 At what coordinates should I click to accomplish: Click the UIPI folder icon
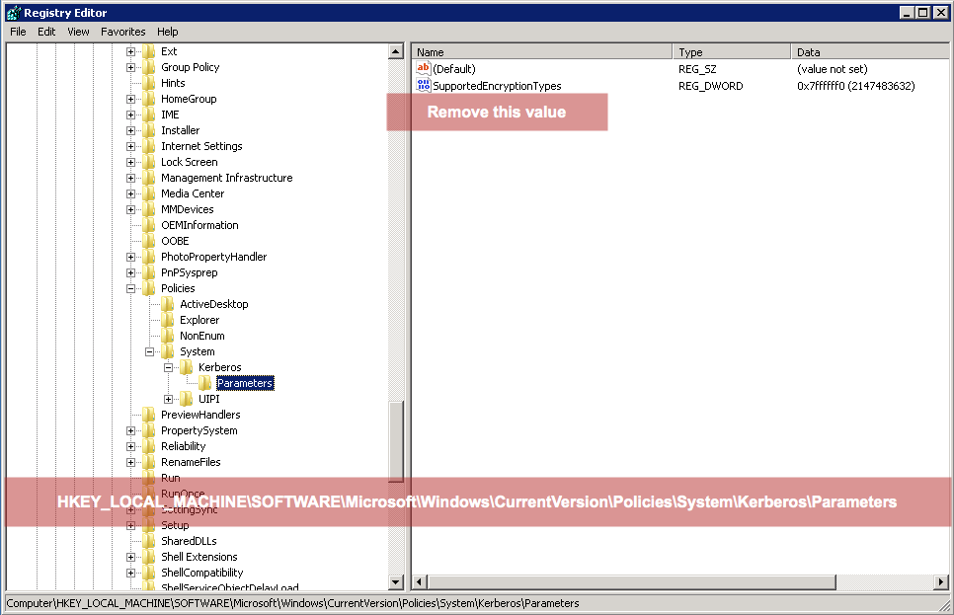point(187,400)
